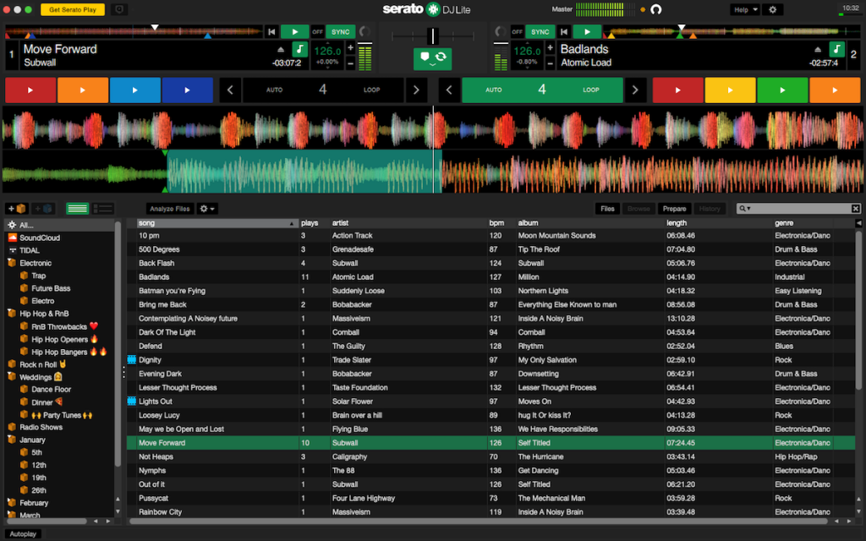This screenshot has height=541, width=866.
Task: Open the Prepare panel tab
Action: click(x=674, y=208)
